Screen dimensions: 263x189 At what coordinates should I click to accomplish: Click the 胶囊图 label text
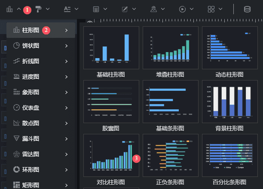click(111, 128)
